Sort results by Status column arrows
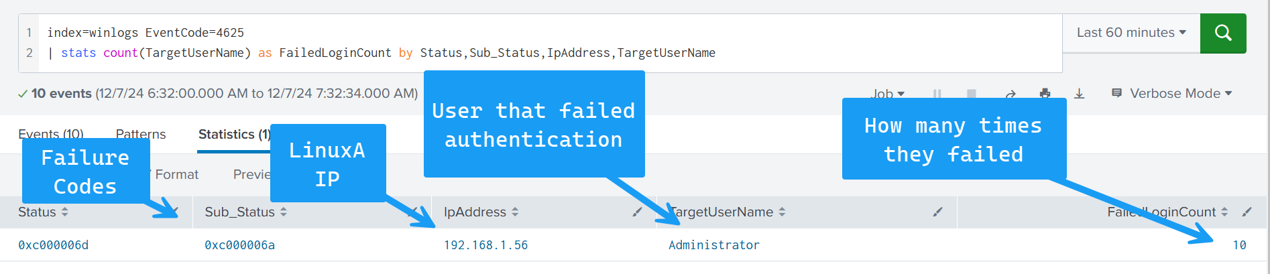This screenshot has height=274, width=1270. 65,212
